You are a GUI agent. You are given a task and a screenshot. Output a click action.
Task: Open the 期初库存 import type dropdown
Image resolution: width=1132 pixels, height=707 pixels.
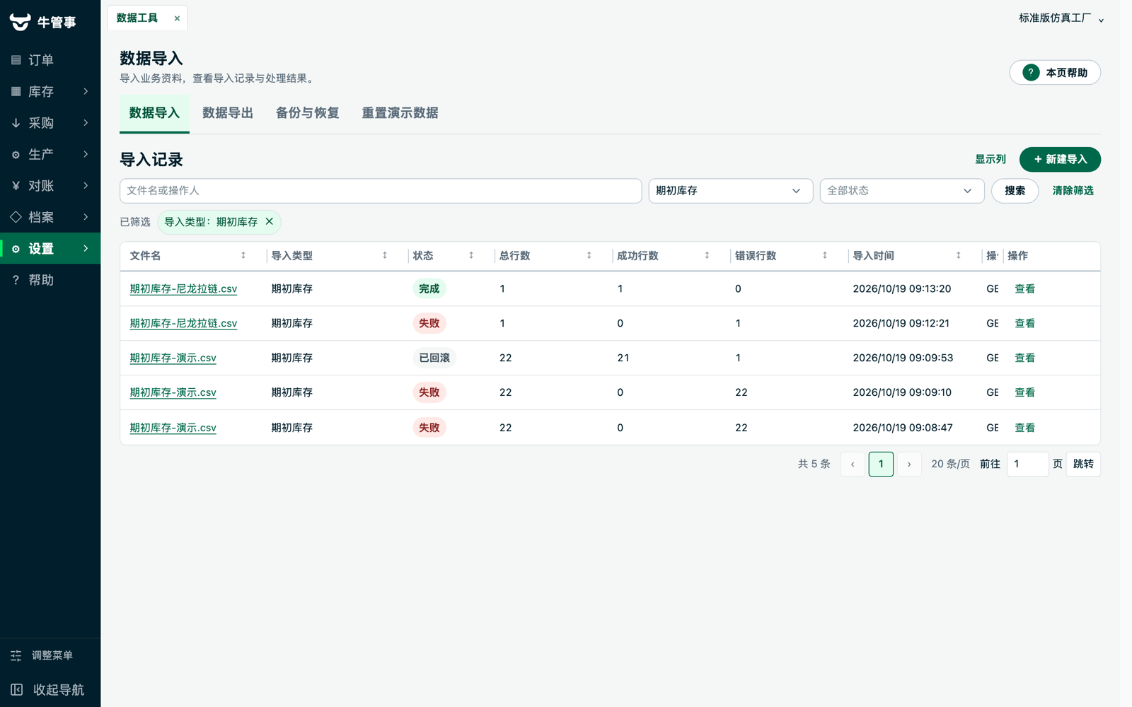pos(731,191)
